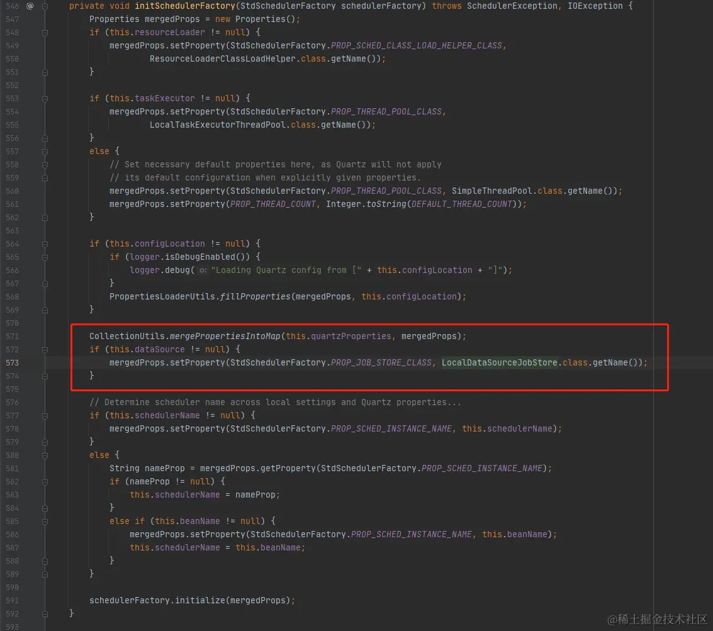Image resolution: width=713 pixels, height=631 pixels.
Task: Click the mergePropertiesIntoMap method call
Action: [225, 336]
